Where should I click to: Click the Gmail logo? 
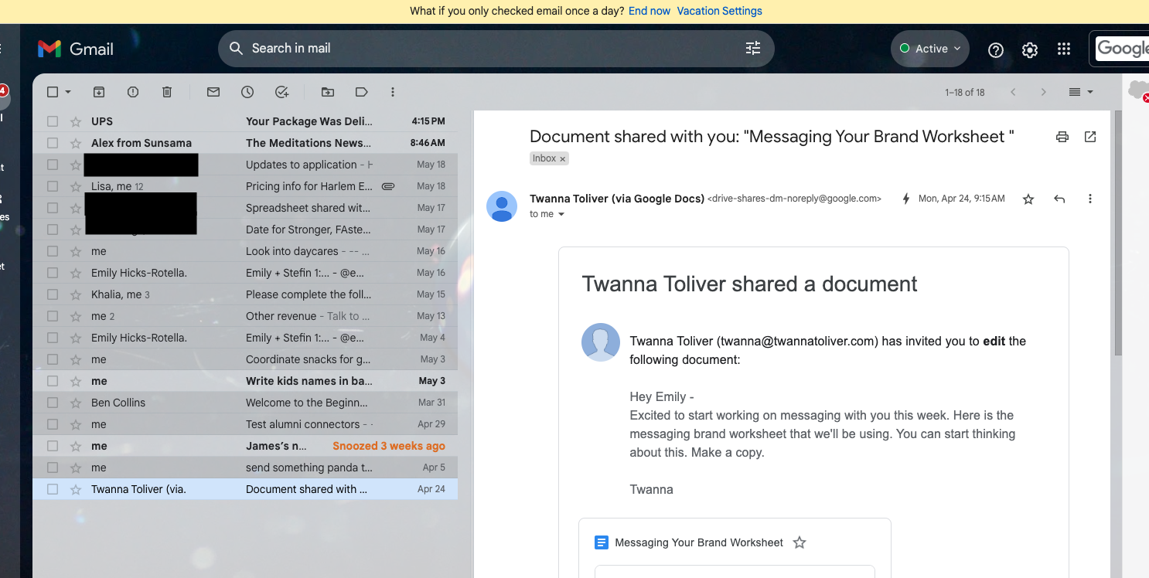click(75, 49)
